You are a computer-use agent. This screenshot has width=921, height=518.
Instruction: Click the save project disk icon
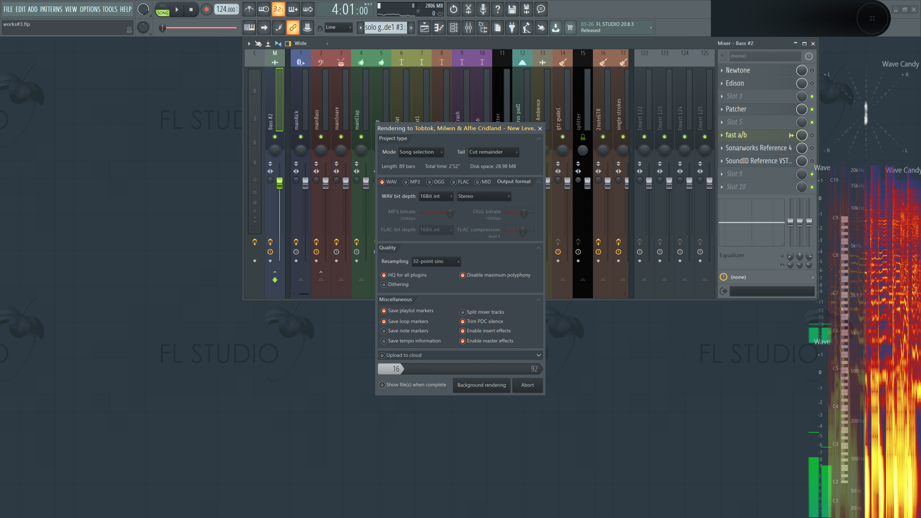pos(512,9)
